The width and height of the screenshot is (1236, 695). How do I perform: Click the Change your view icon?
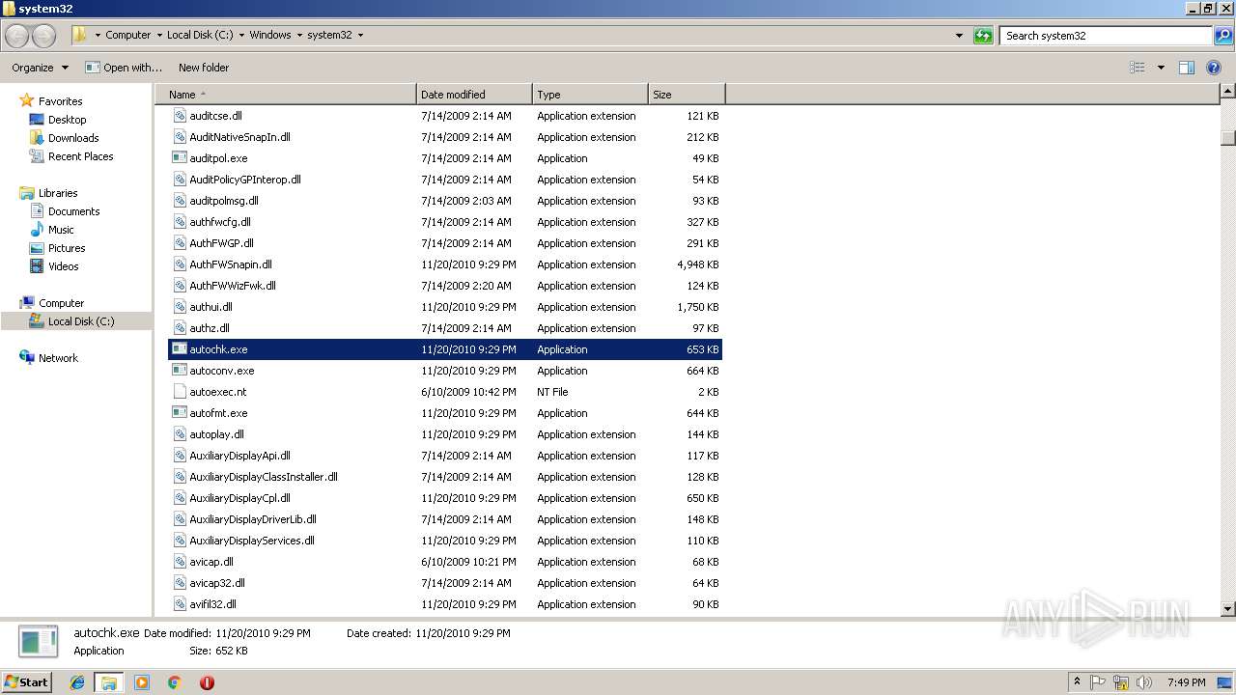click(x=1138, y=68)
